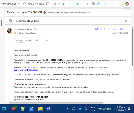This screenshot has height=113, width=134.
Task: Close the Resumen por Copilot banner
Action: [x=126, y=21]
